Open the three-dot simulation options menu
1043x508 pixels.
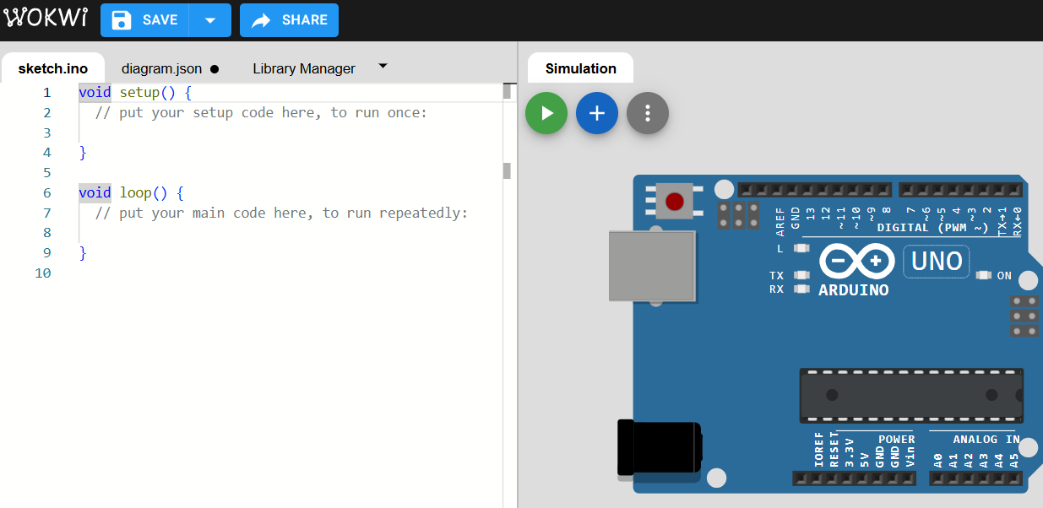click(647, 113)
